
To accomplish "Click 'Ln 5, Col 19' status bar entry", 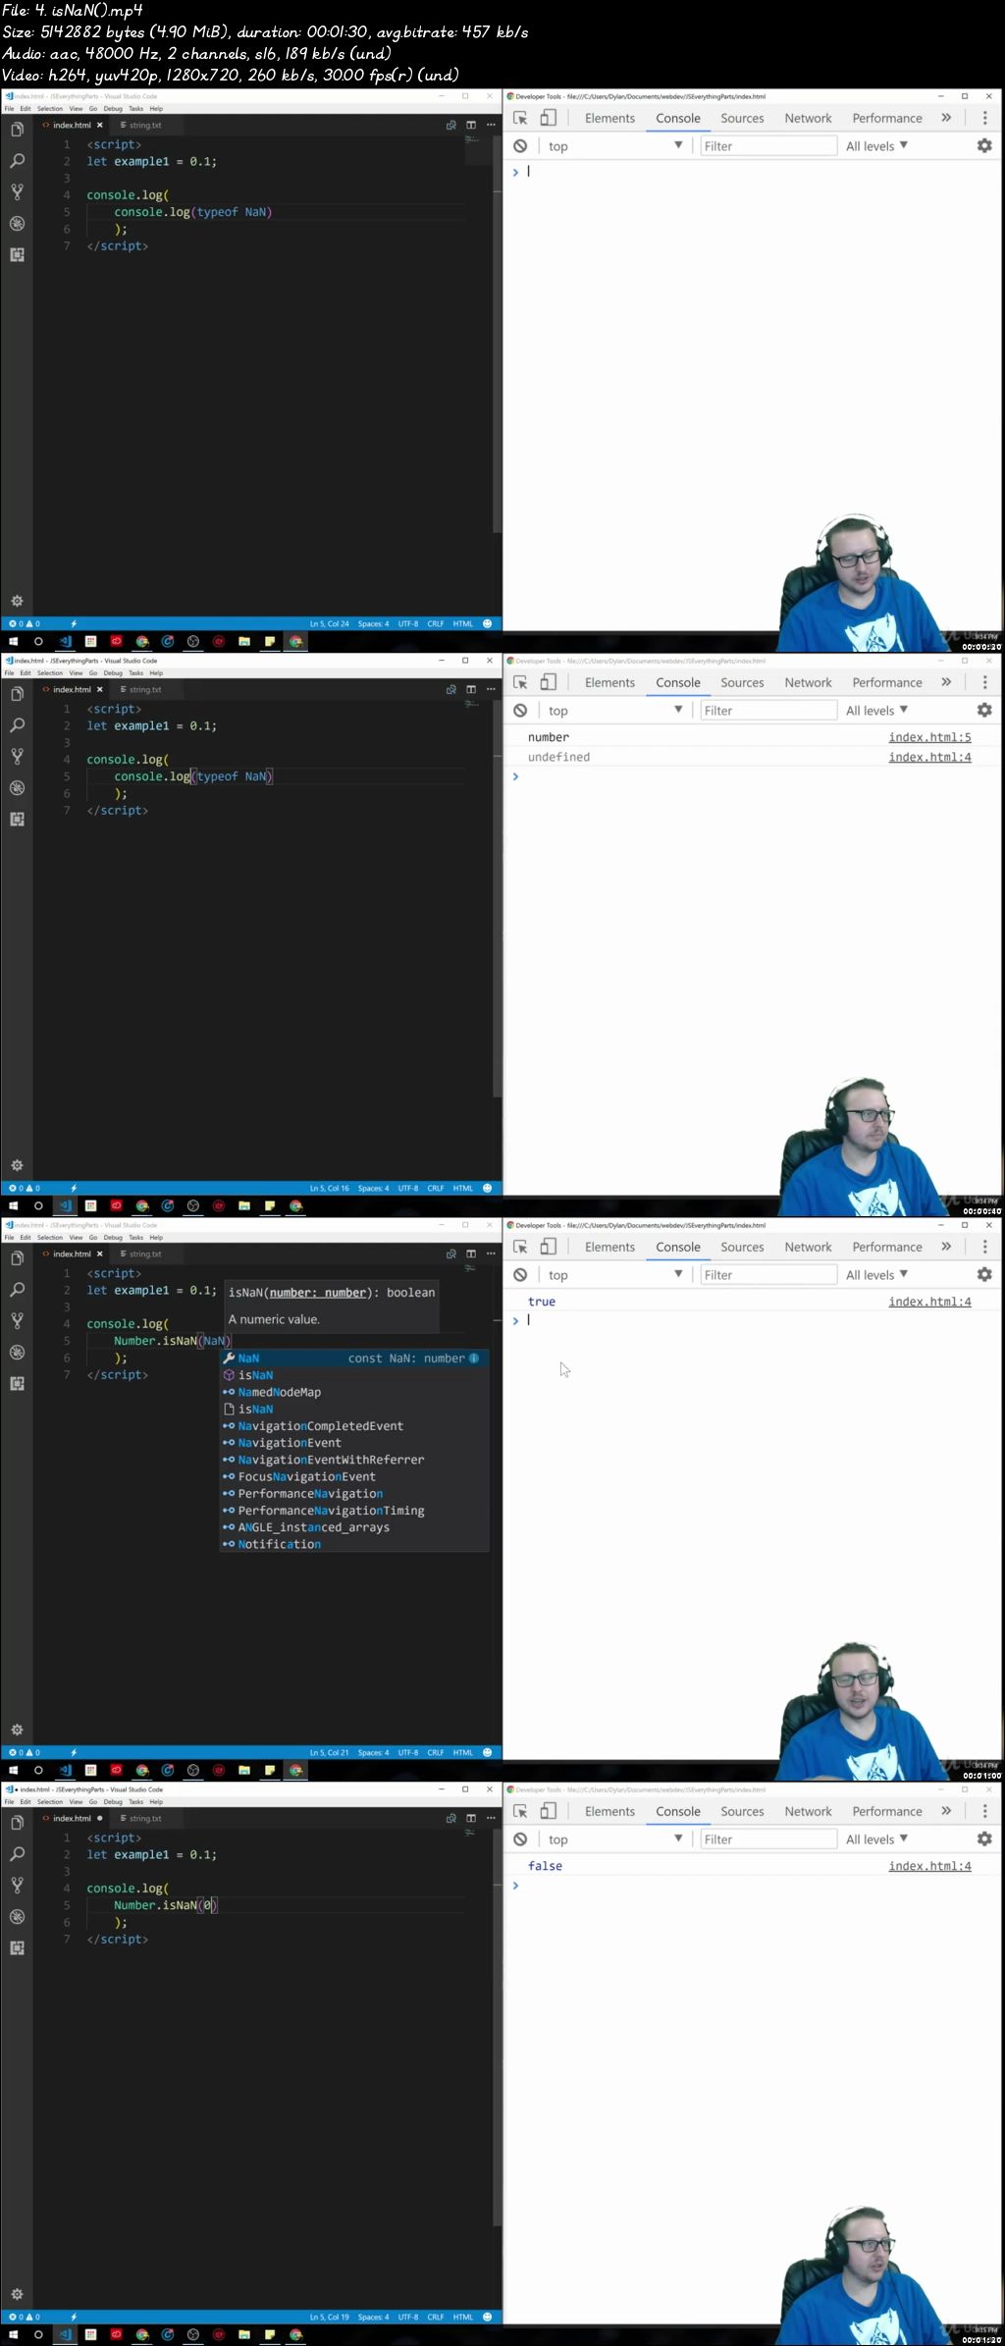I will (330, 2317).
